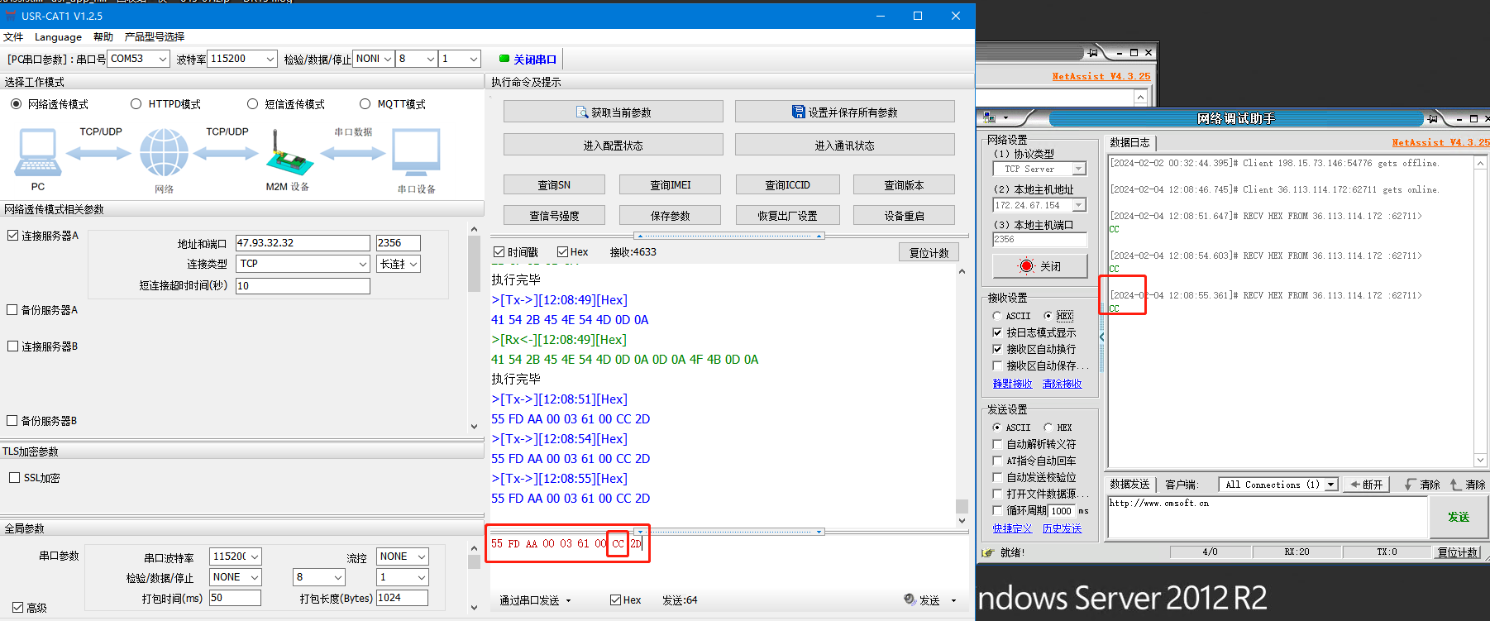Click the 进入通讯状态 button
Image resolution: width=1490 pixels, height=621 pixels.
coord(845,145)
